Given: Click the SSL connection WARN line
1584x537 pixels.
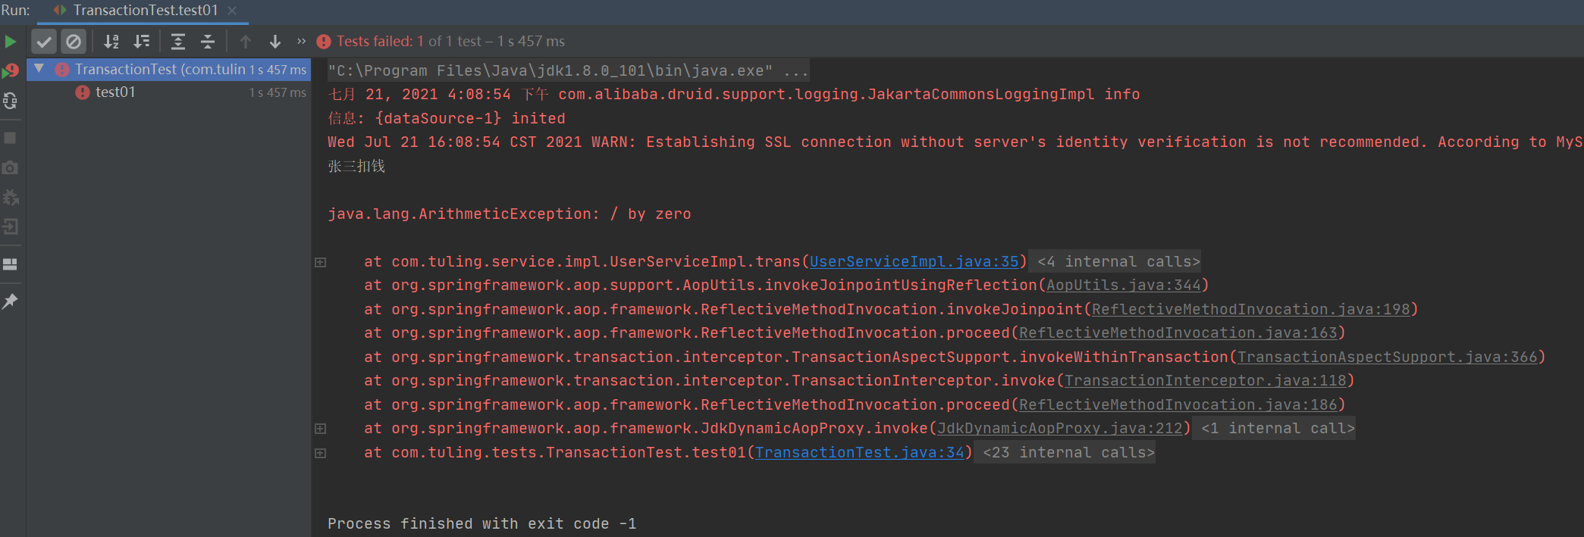Looking at the screenshot, I should [x=955, y=142].
